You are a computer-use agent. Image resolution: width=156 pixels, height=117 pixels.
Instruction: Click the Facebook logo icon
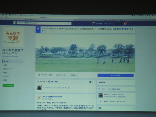pos(15,23)
